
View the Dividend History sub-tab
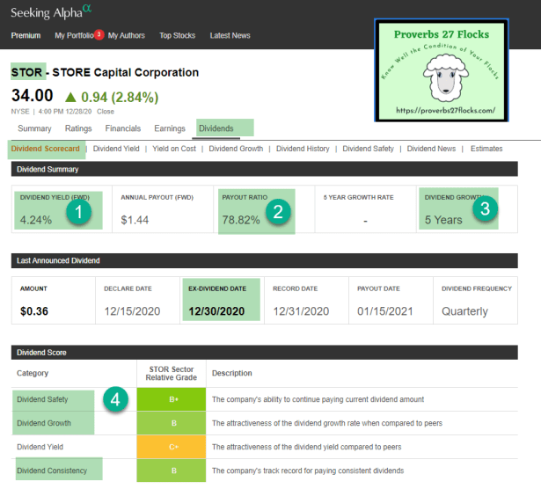coord(303,149)
